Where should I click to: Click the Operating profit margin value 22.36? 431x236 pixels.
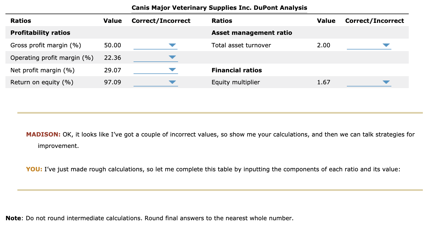pyautogui.click(x=113, y=58)
